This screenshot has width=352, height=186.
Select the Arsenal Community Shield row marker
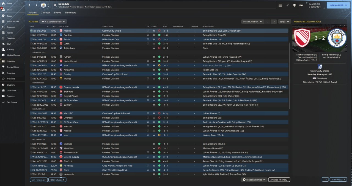31,31
